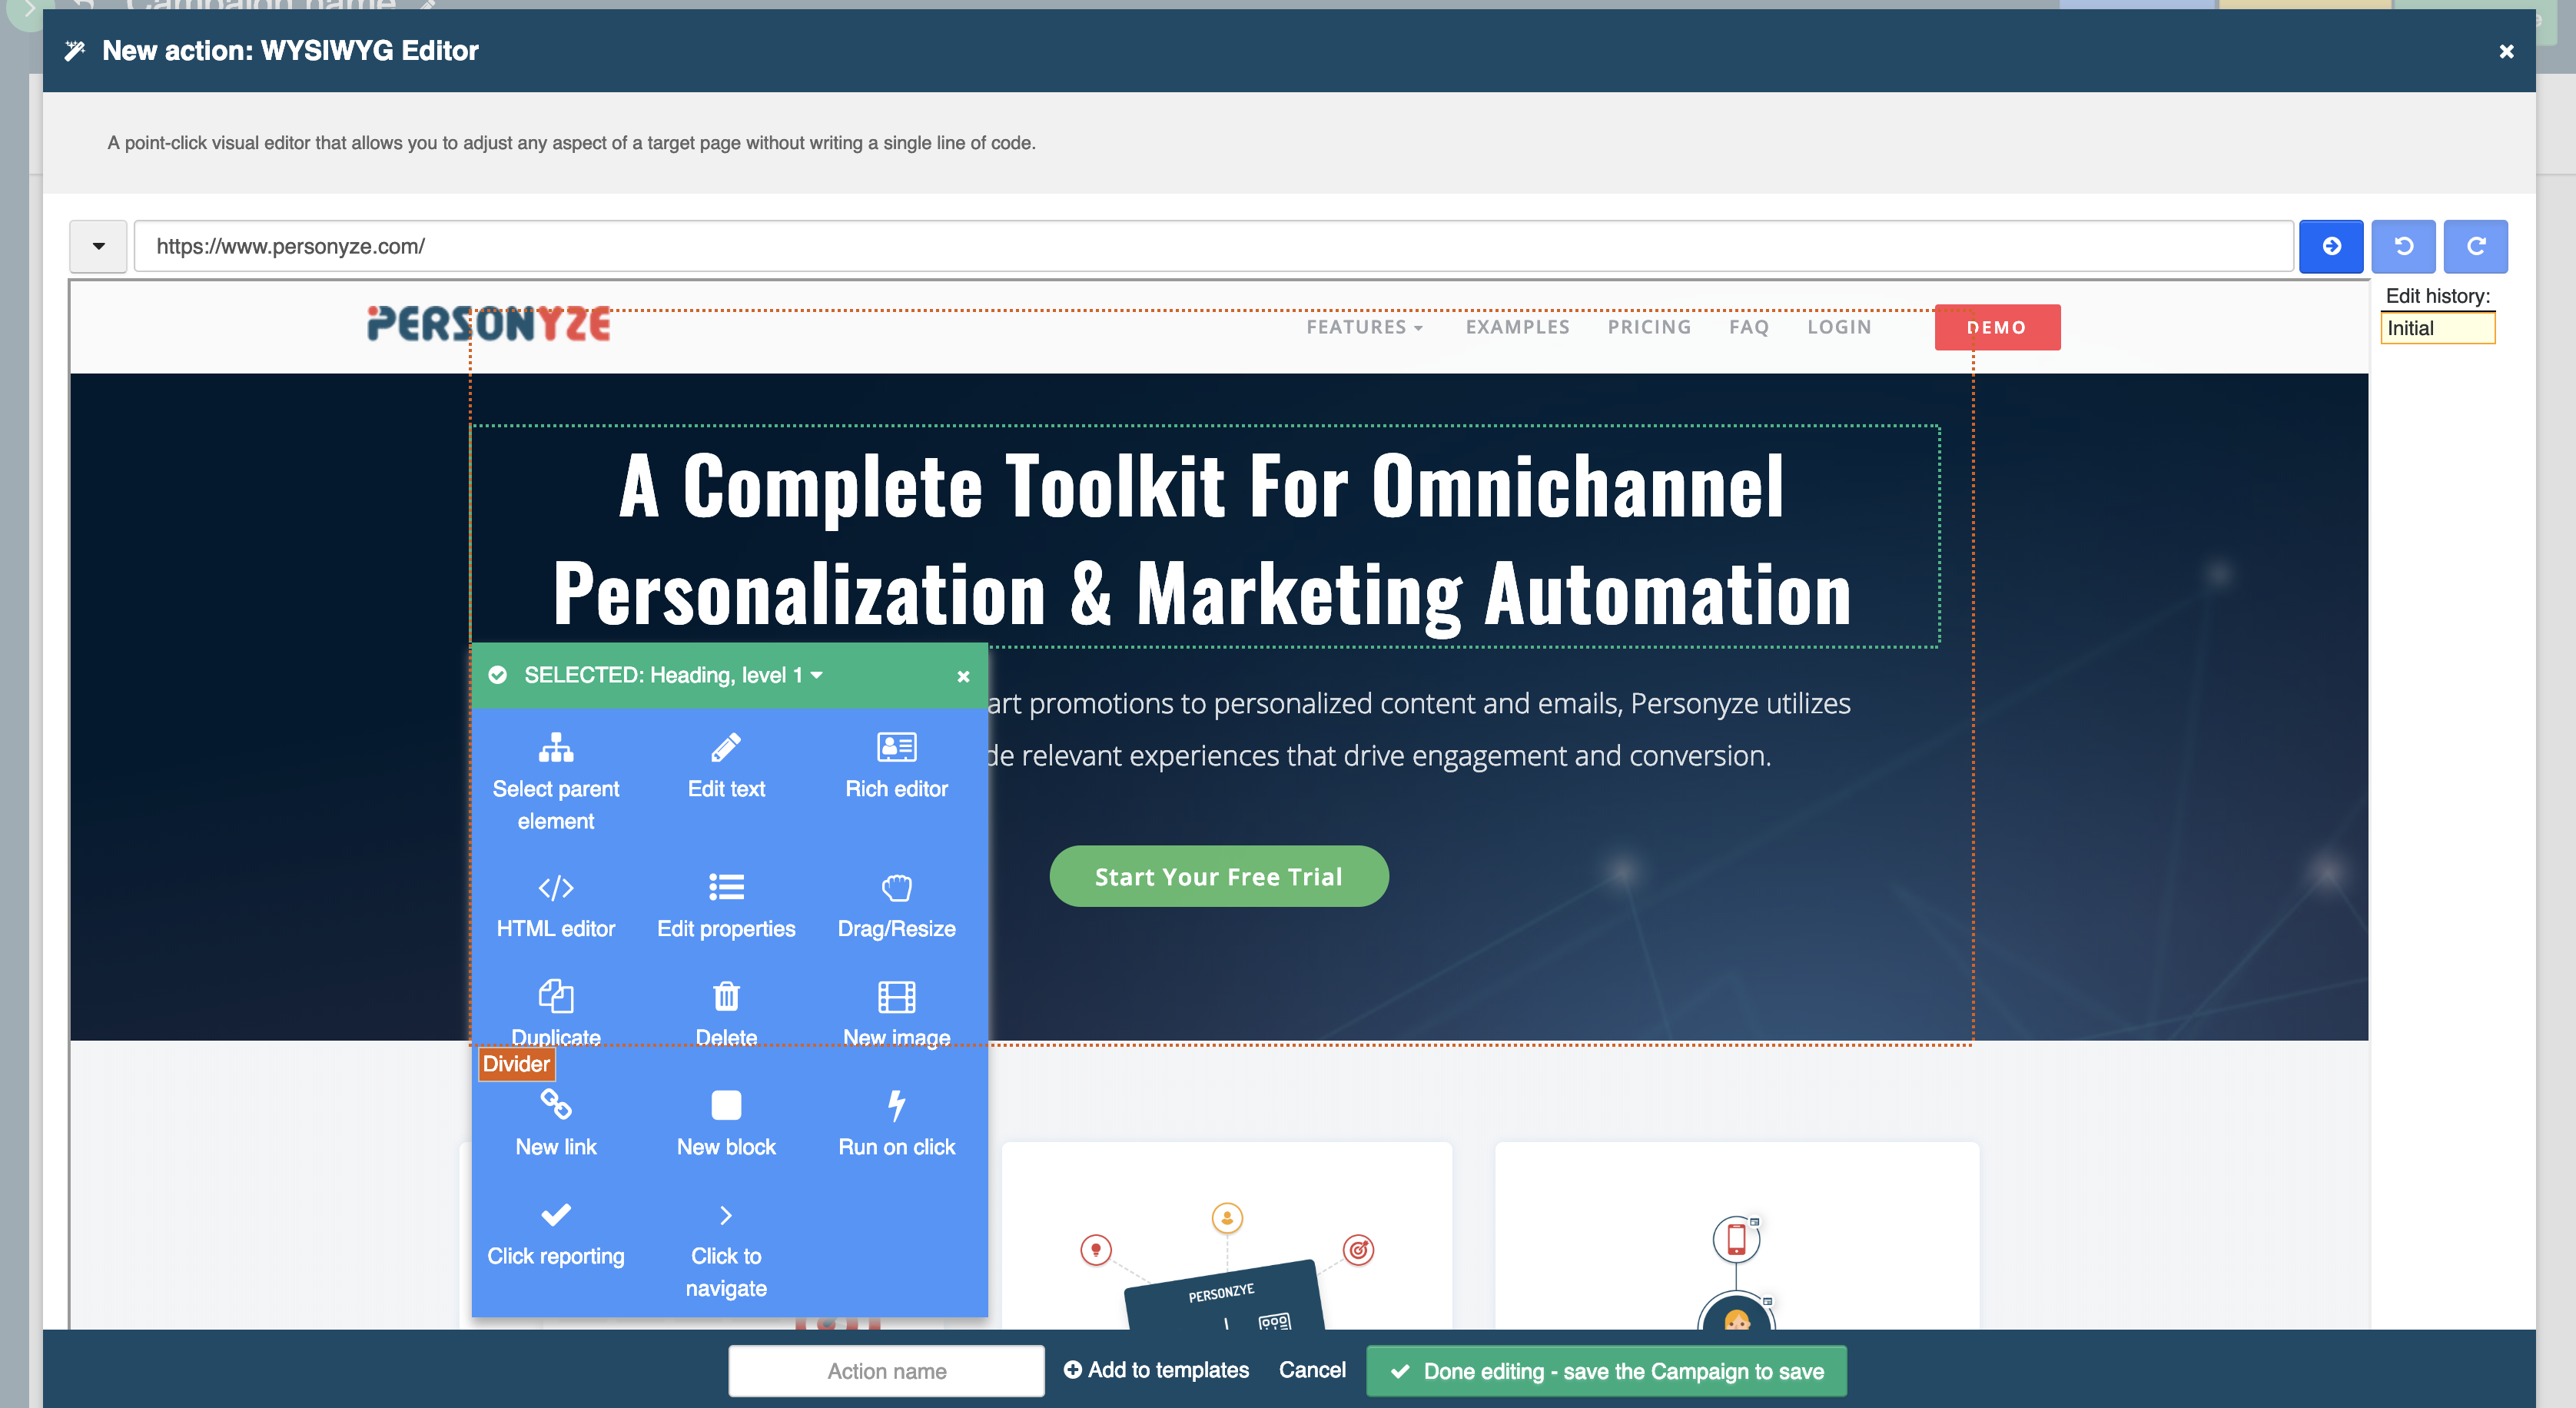Insert a New block
The image size is (2576, 1408).
pyautogui.click(x=726, y=1124)
